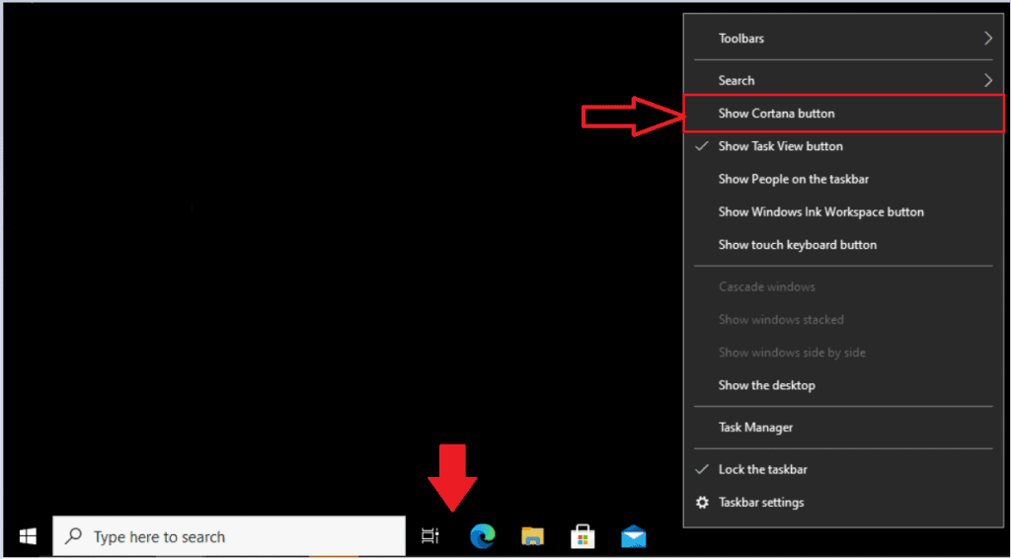
Task: Launch Microsoft Edge from taskbar
Action: [483, 536]
